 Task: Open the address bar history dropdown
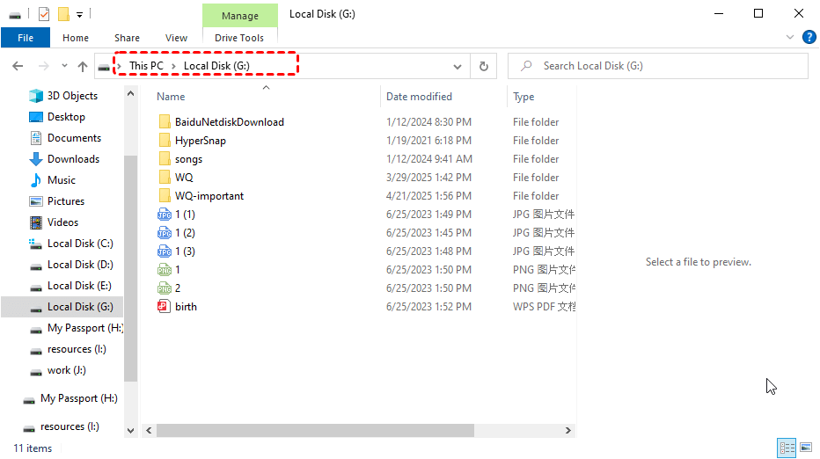(458, 67)
